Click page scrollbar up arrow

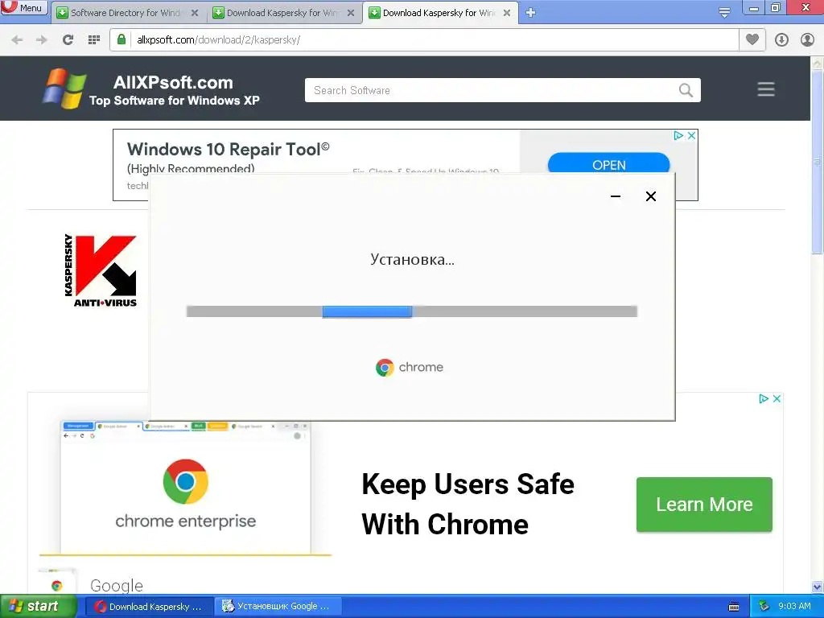click(818, 63)
